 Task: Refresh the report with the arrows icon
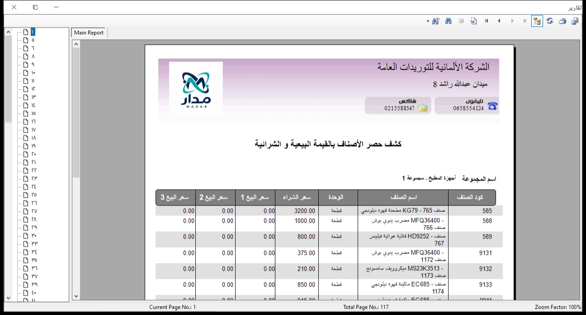(x=550, y=21)
